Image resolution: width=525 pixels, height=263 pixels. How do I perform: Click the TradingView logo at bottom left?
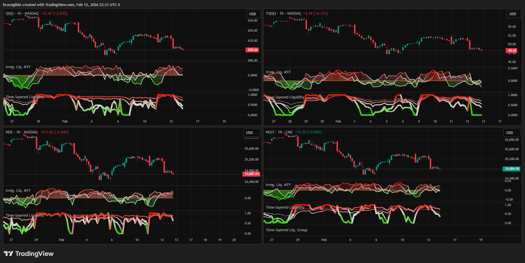[x=28, y=254]
